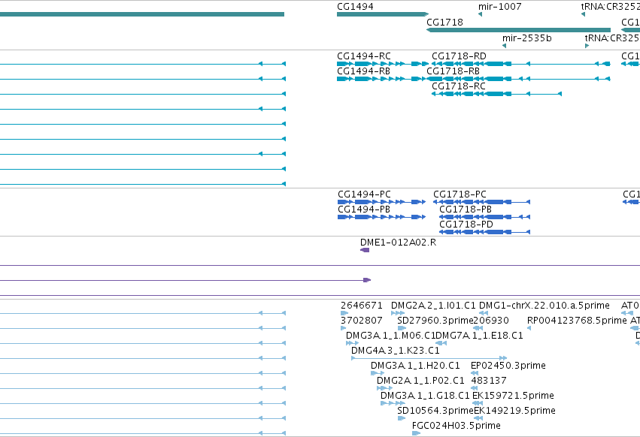Screen dimensions: 640x437
Task: Open the CG1494-RB transcript glyph
Action: point(383,79)
